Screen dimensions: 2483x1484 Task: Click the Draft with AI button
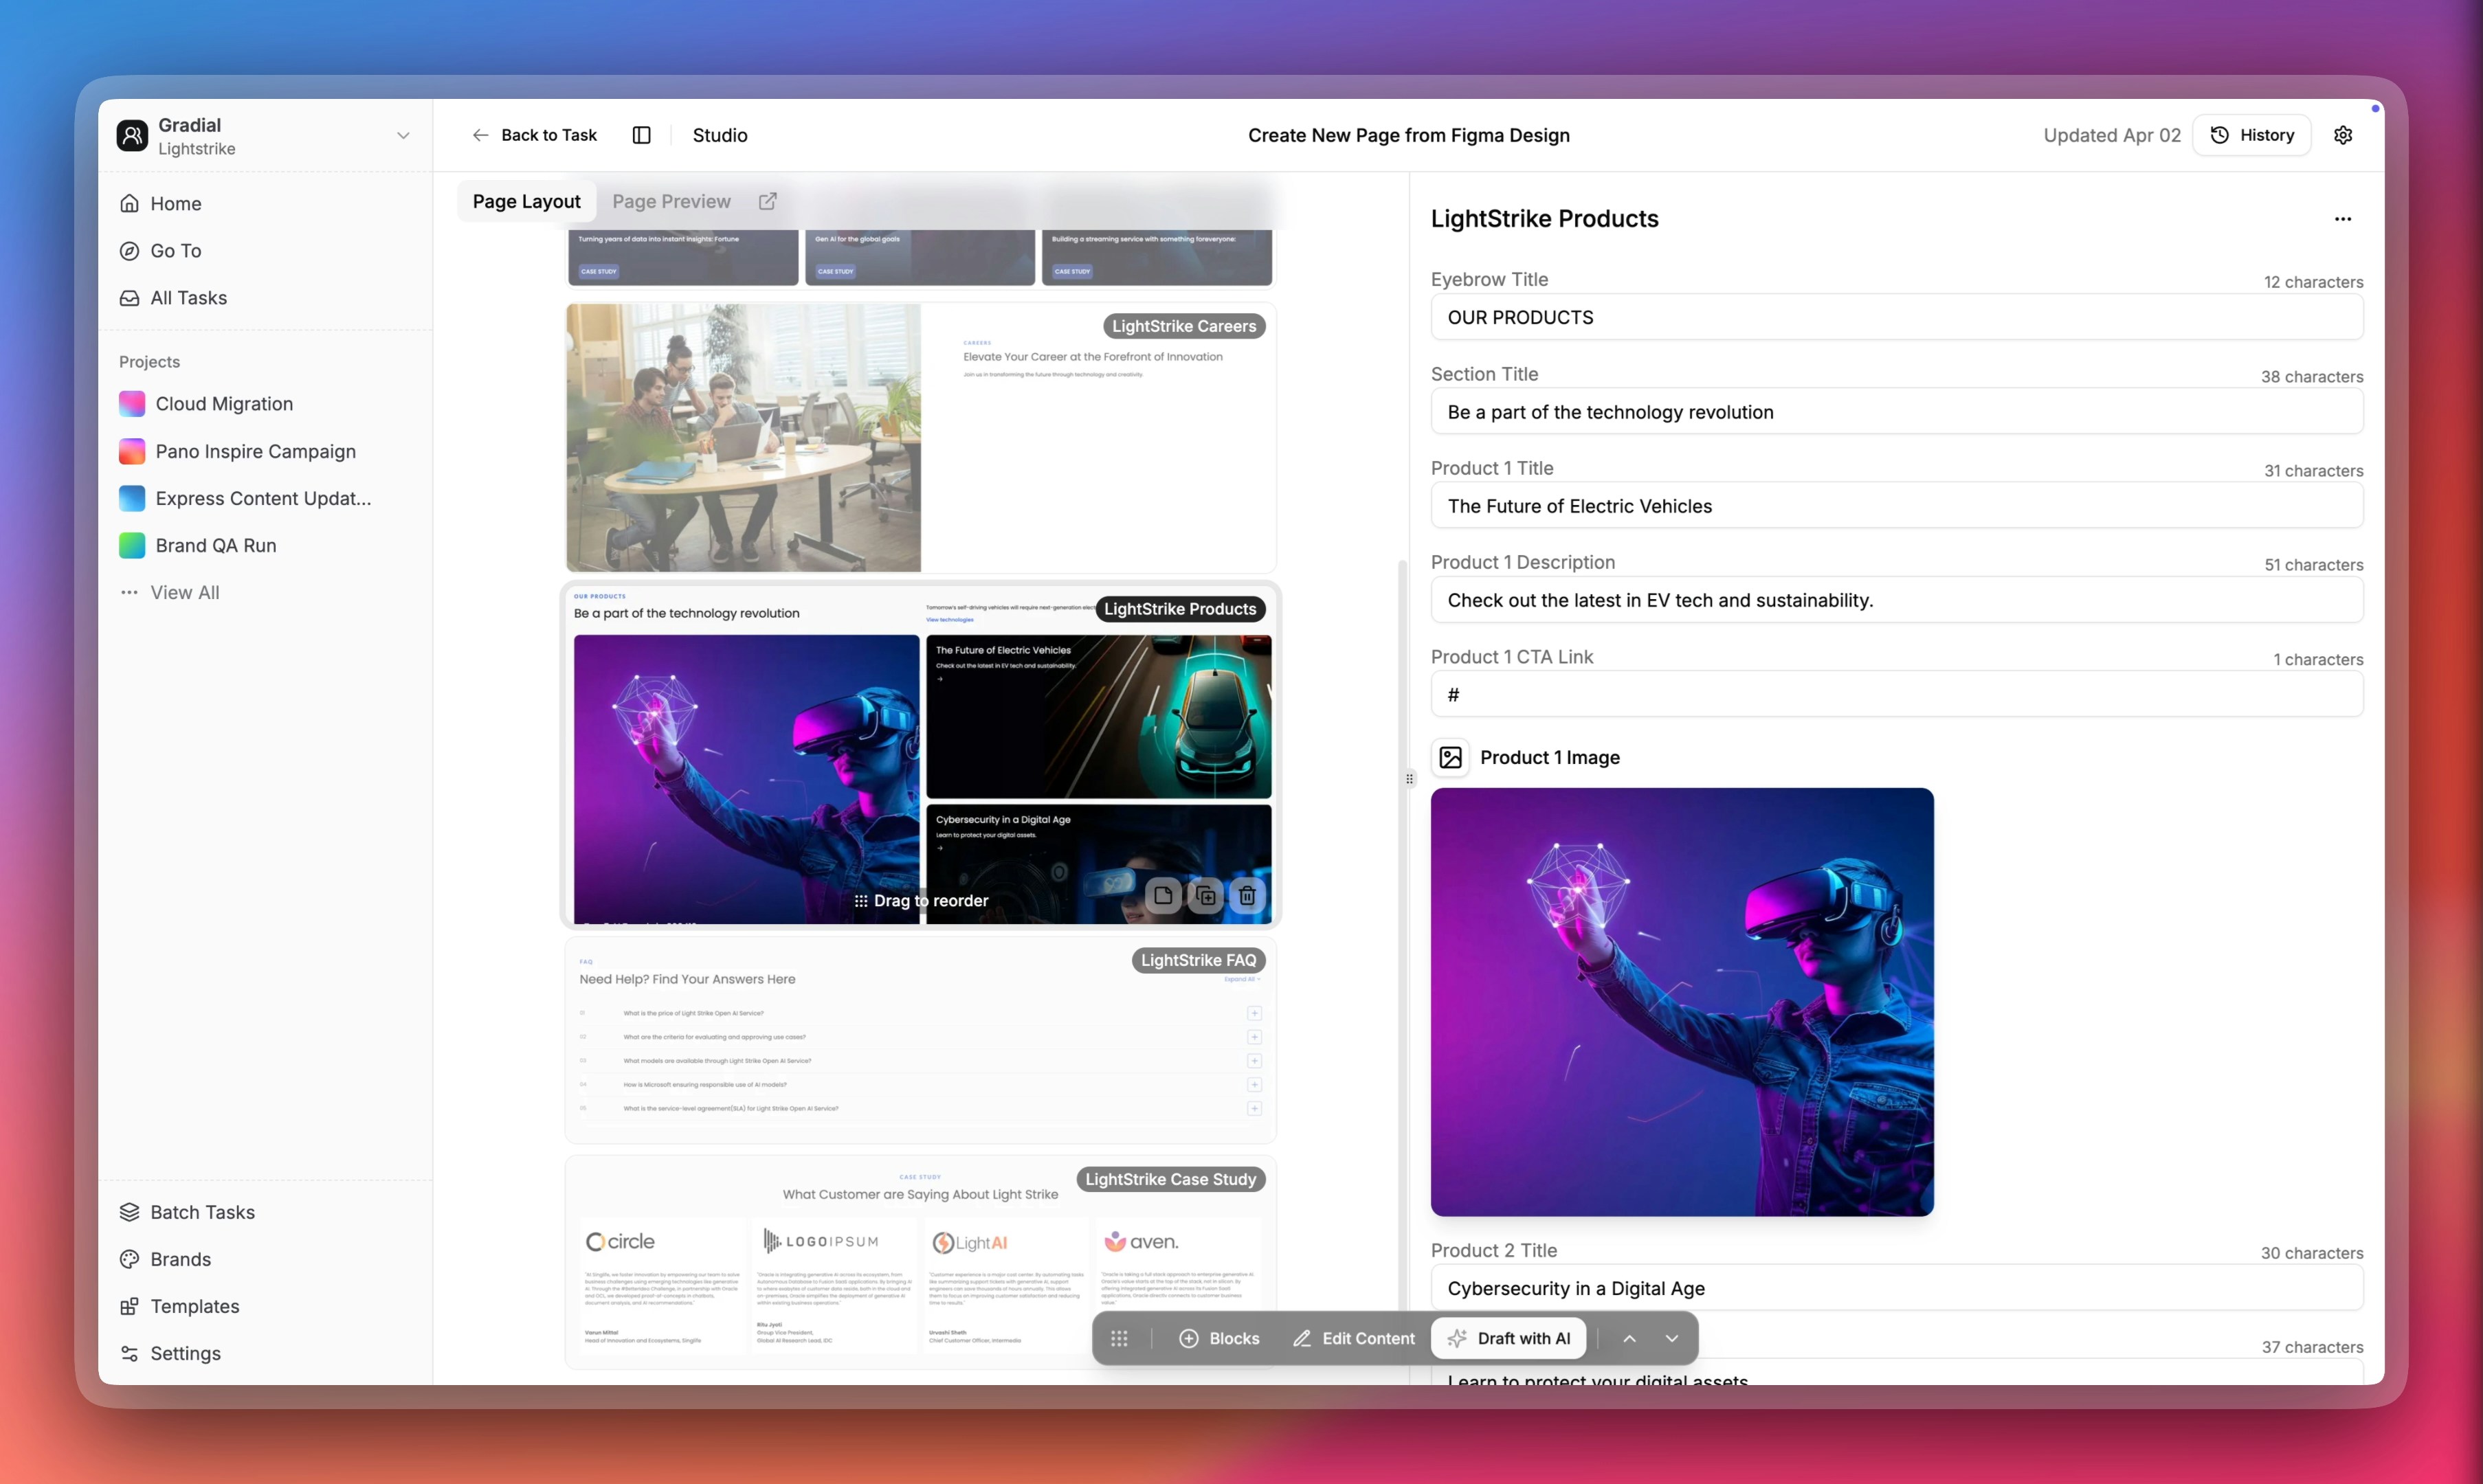pyautogui.click(x=1509, y=1338)
